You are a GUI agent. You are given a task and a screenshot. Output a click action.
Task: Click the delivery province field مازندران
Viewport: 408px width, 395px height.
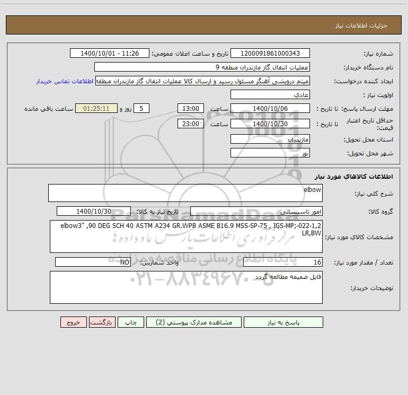coord(270,139)
